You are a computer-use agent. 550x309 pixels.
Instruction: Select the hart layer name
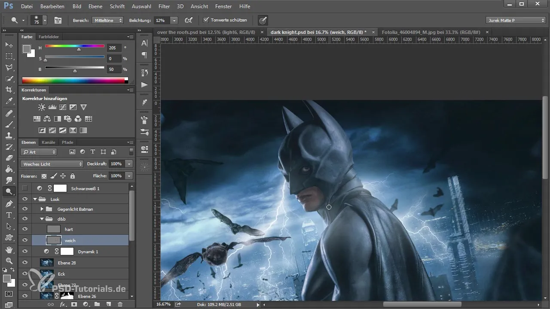[x=69, y=229]
